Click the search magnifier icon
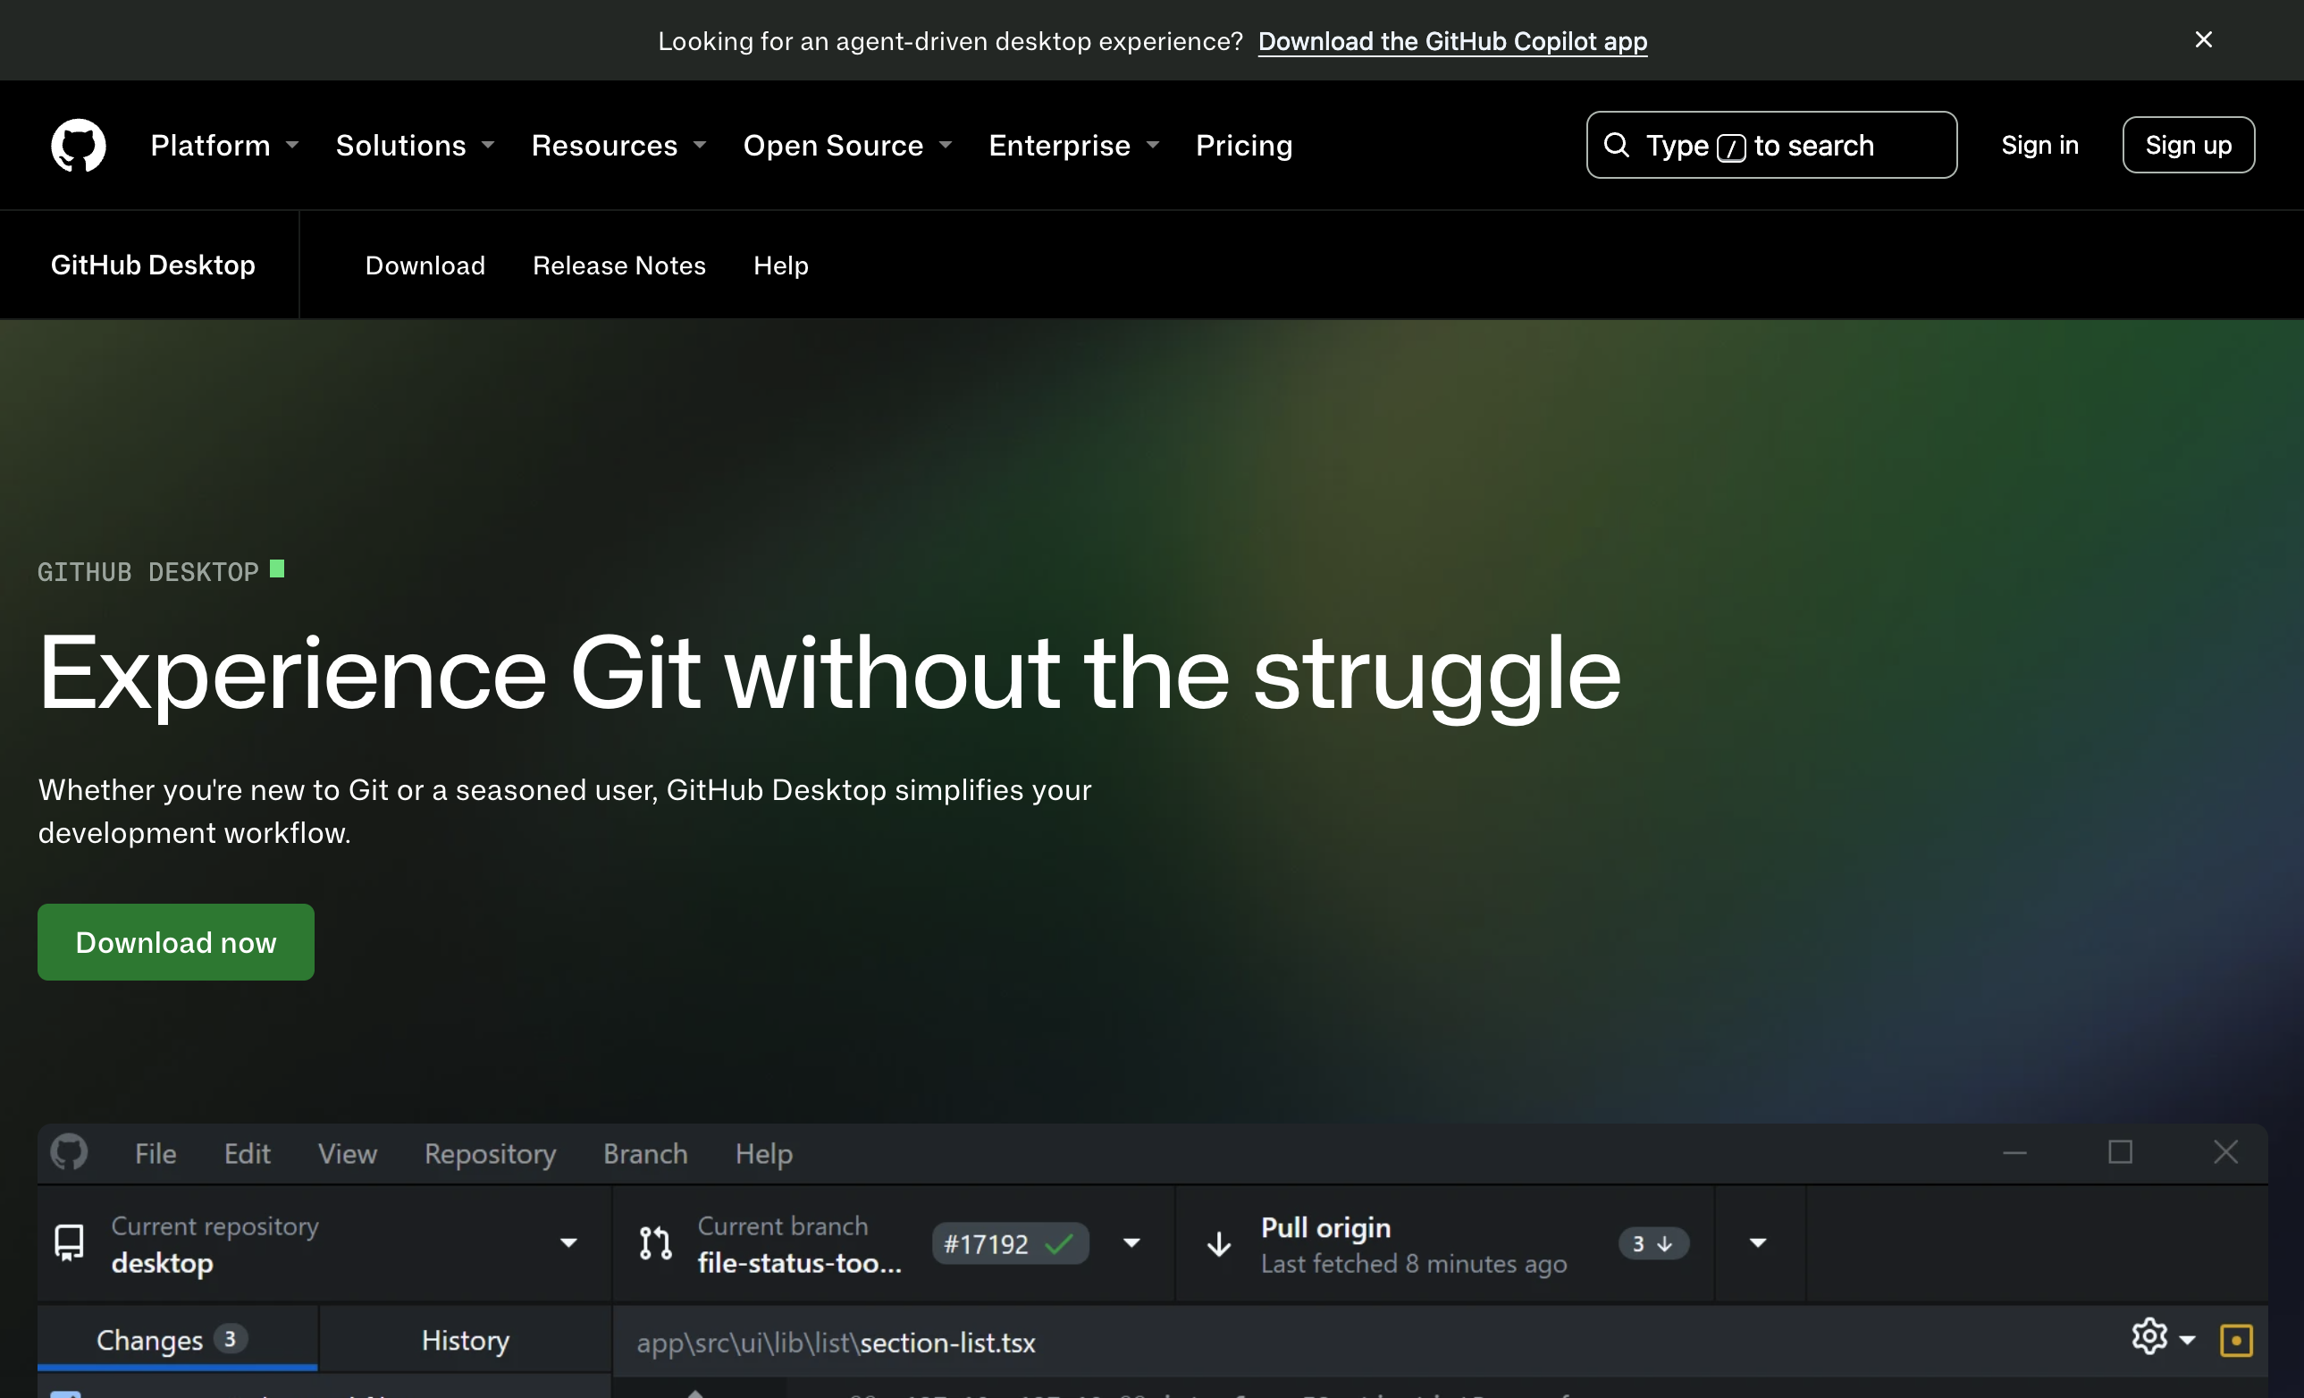Image resolution: width=2304 pixels, height=1398 pixels. (x=1617, y=145)
